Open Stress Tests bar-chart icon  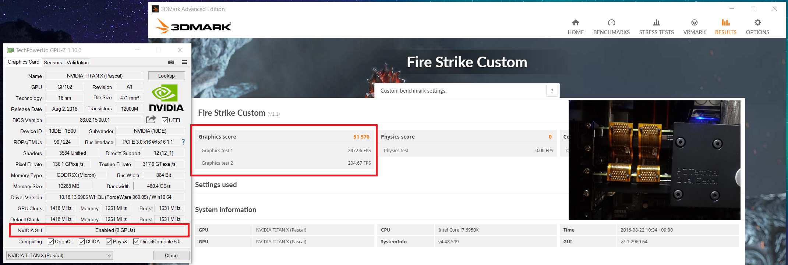656,23
